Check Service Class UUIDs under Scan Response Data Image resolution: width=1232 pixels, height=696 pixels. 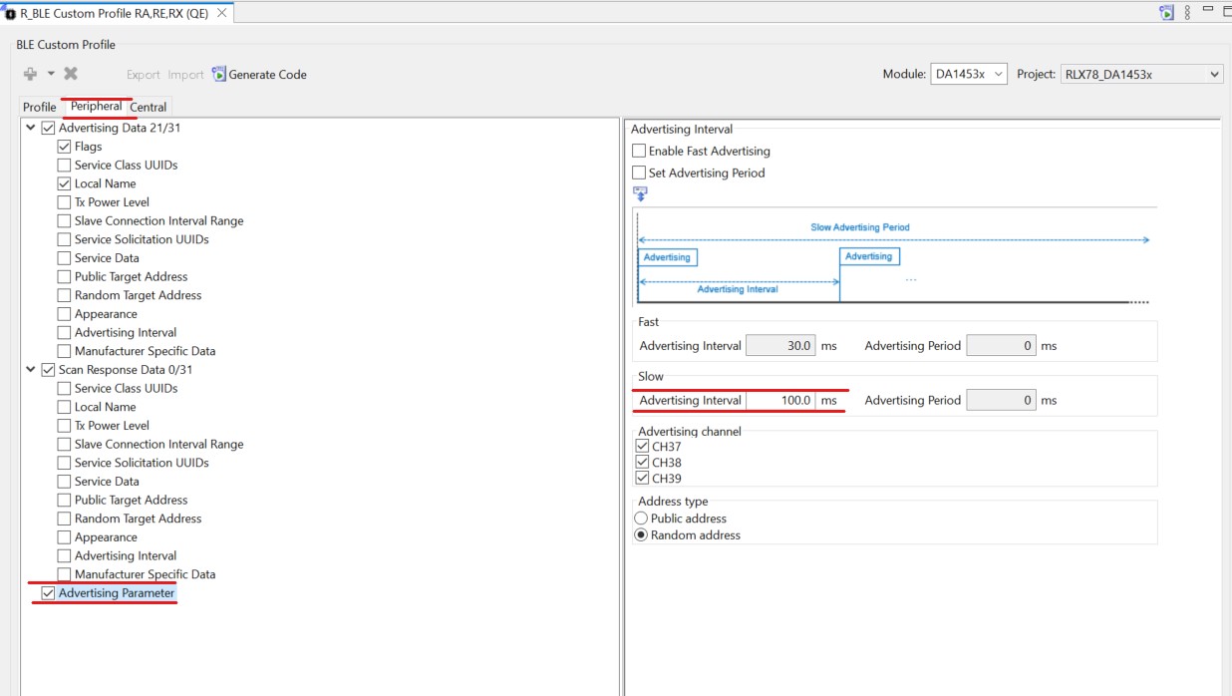pyautogui.click(x=64, y=388)
